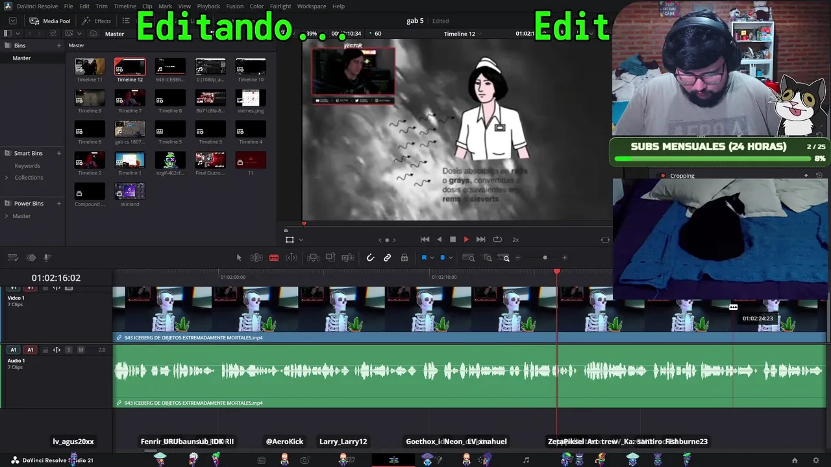Open the File menu
Image resolution: width=831 pixels, height=467 pixels.
coord(68,6)
